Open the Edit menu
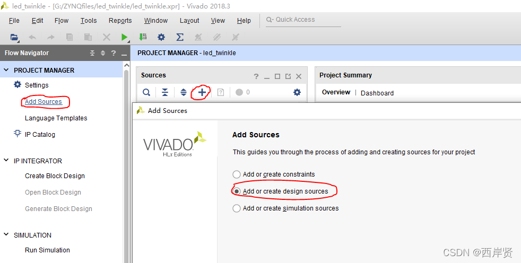The image size is (521, 263). pyautogui.click(x=38, y=21)
